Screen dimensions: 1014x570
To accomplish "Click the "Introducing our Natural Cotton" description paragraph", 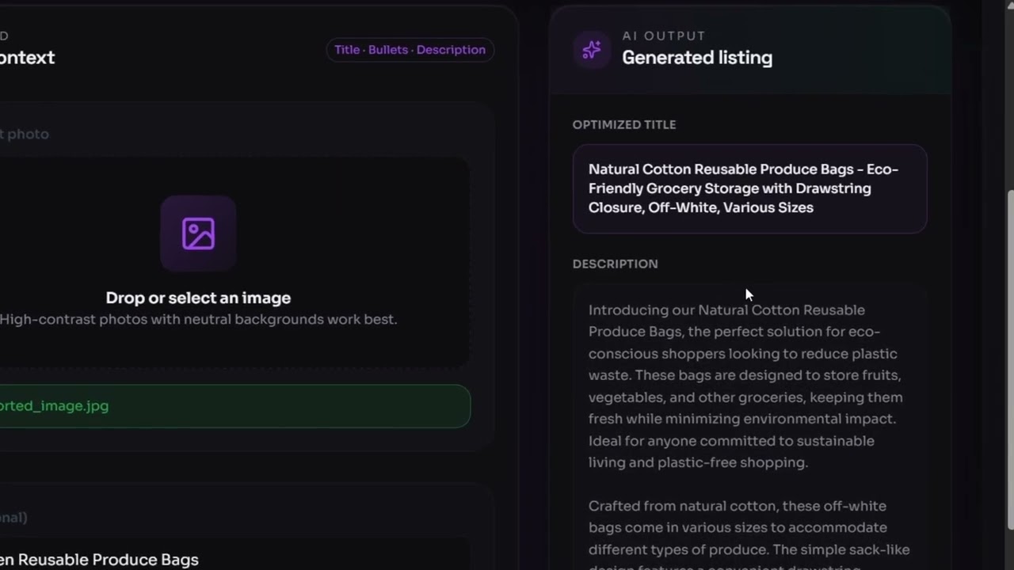I will (745, 386).
